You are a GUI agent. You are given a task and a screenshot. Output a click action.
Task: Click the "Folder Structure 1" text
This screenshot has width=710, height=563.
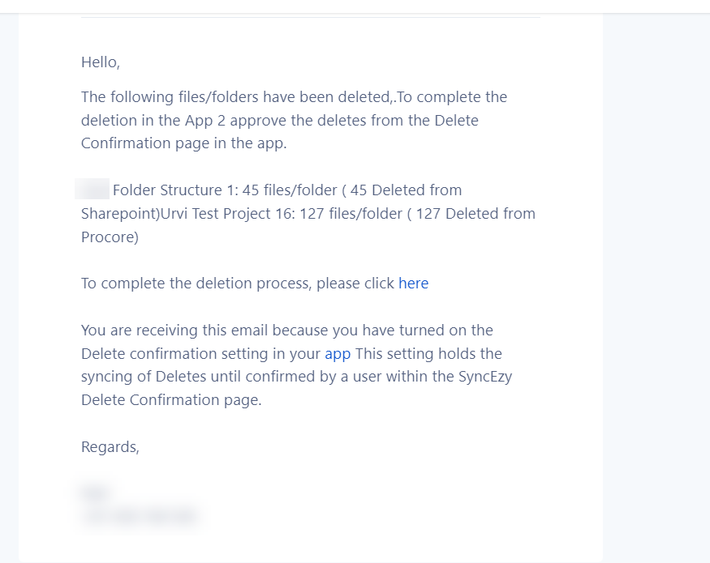point(174,190)
